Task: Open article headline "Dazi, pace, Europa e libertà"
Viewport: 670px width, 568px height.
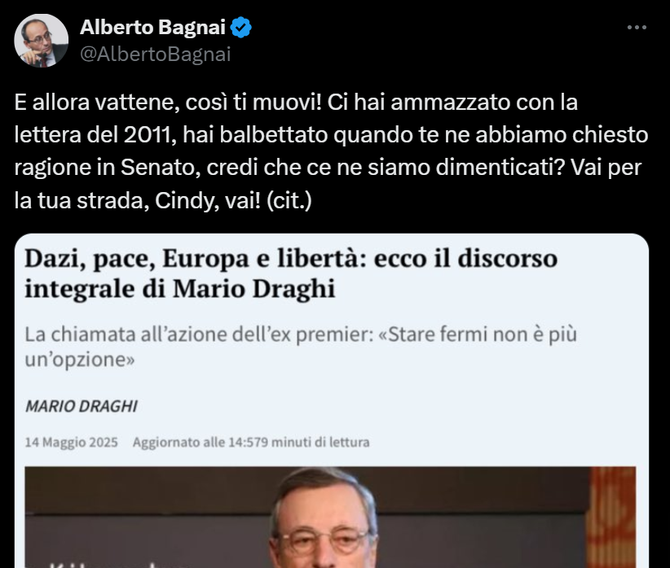Action: click(x=291, y=273)
